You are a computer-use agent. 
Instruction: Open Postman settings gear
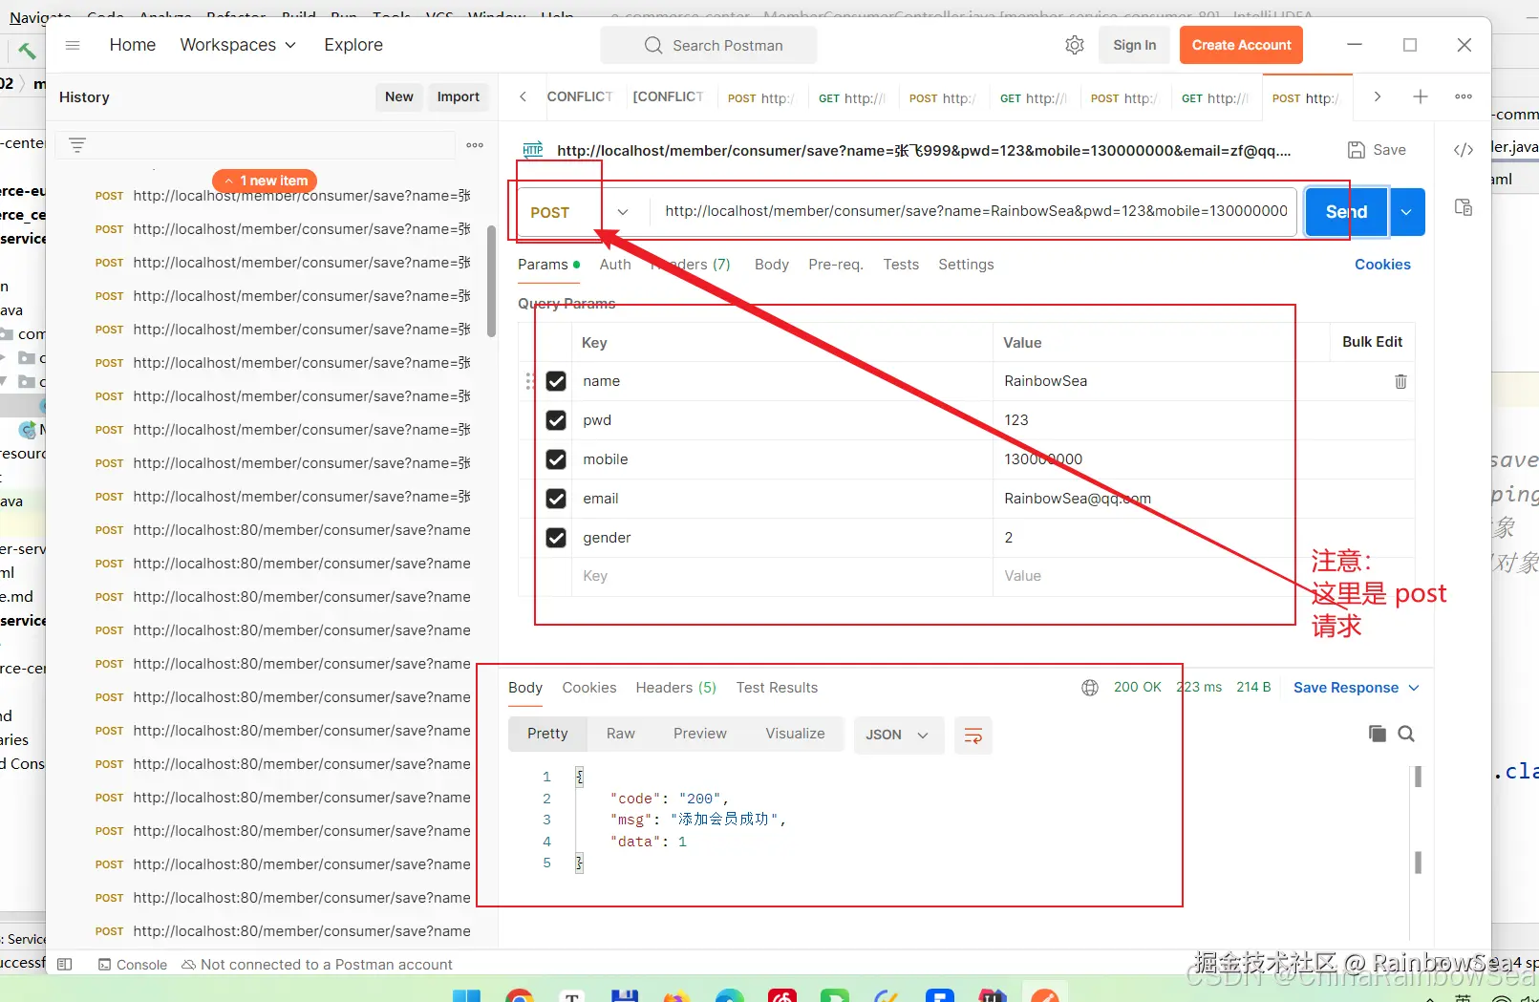pos(1075,45)
